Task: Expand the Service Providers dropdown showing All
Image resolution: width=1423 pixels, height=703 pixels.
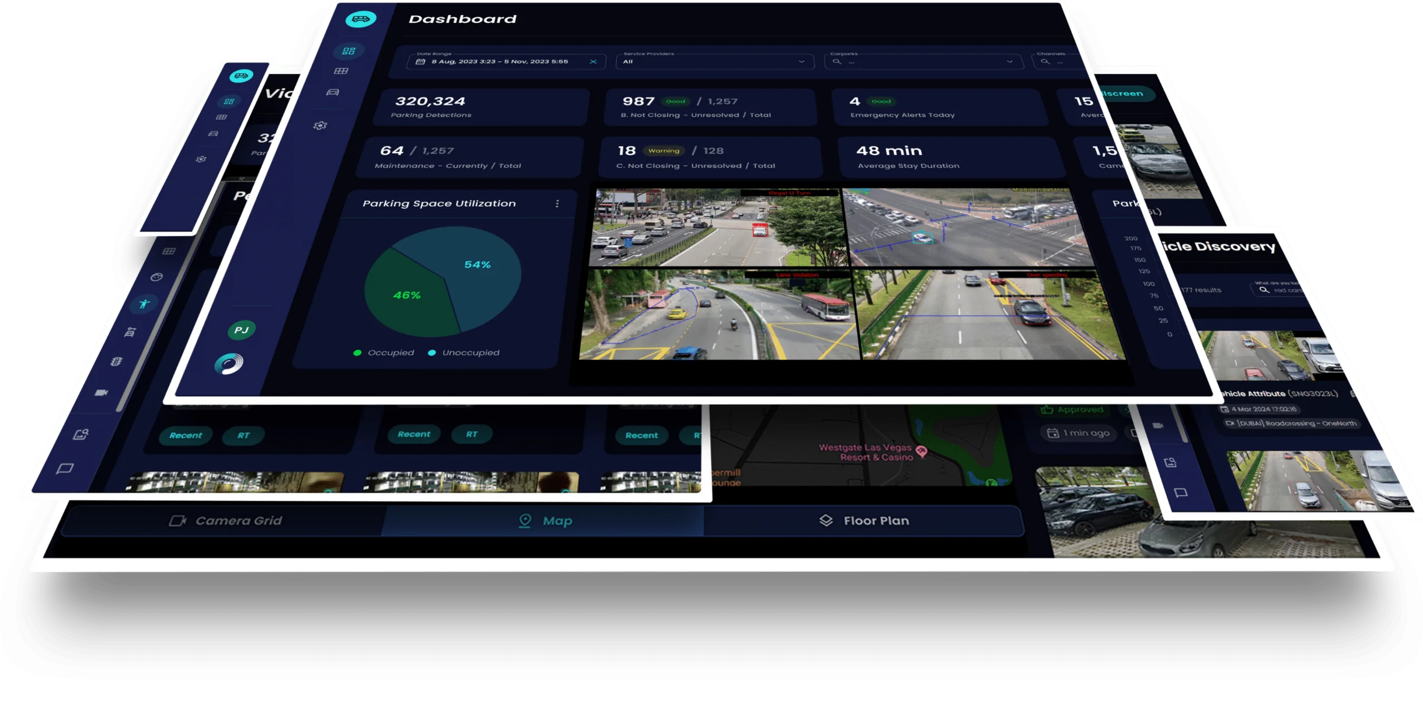Action: pos(715,62)
